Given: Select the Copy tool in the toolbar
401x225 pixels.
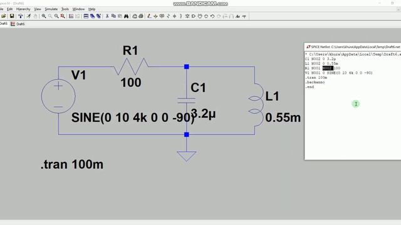Looking at the screenshot, I should pos(113,16).
